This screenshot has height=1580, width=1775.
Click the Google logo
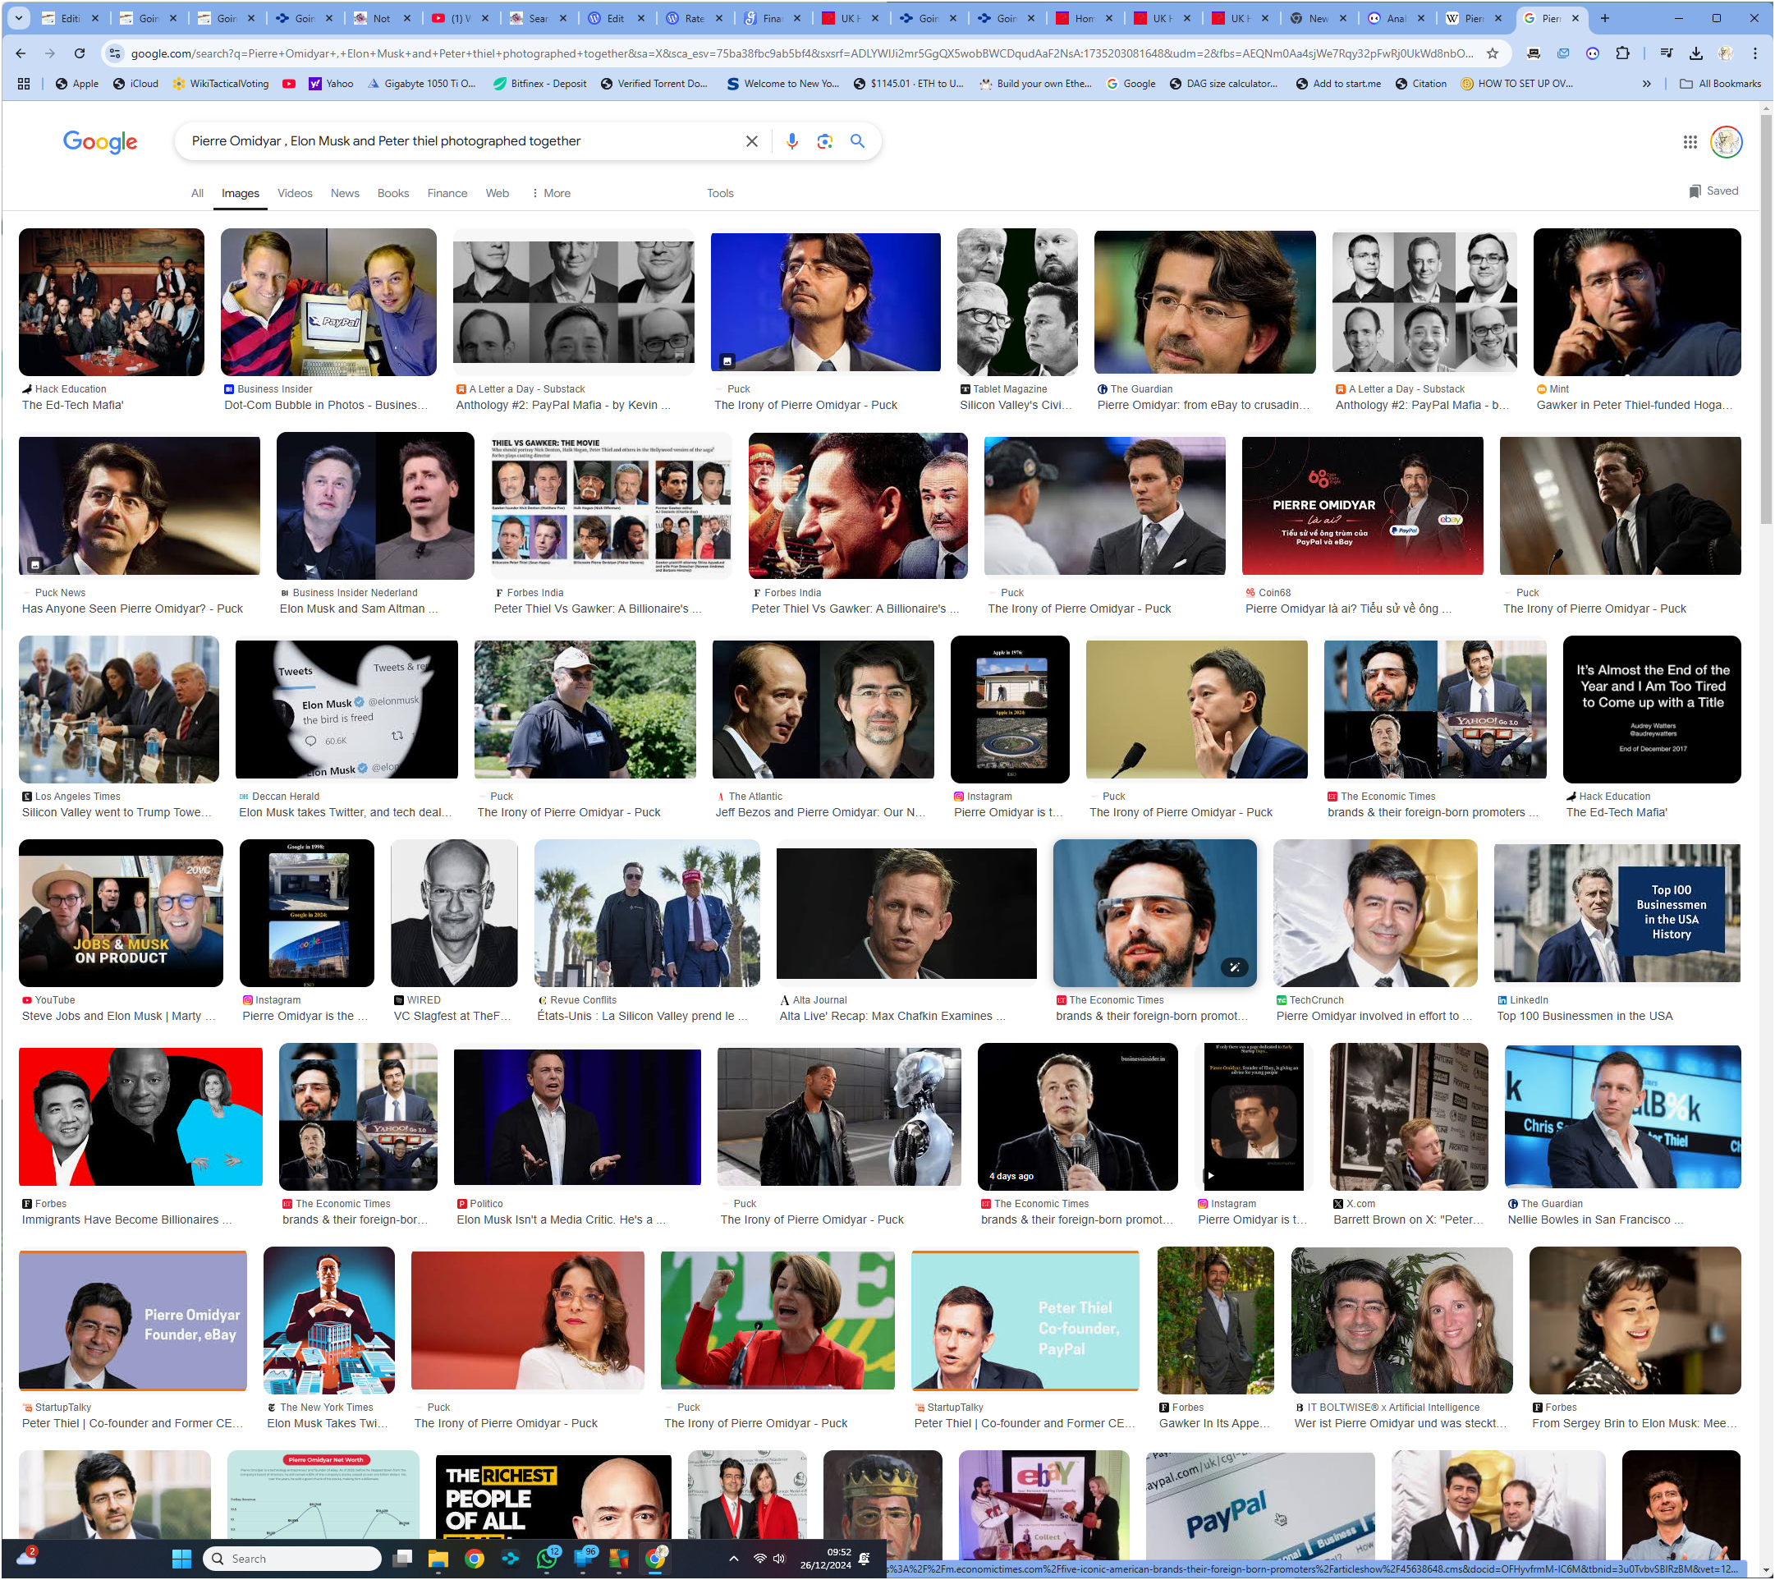100,141
